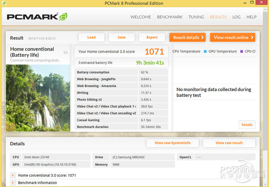Expand the Benchmark information row
The height and width of the screenshot is (187, 269).
click(x=13, y=183)
